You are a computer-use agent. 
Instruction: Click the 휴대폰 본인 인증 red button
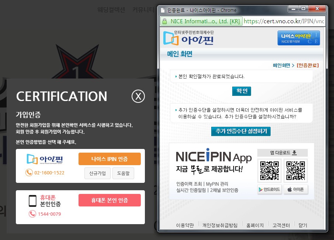pyautogui.click(x=109, y=200)
